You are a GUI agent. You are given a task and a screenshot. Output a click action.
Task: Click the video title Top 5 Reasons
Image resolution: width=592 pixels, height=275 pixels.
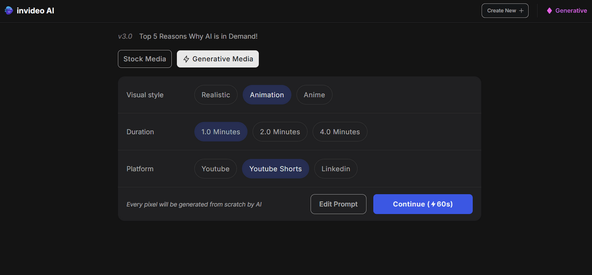[198, 36]
